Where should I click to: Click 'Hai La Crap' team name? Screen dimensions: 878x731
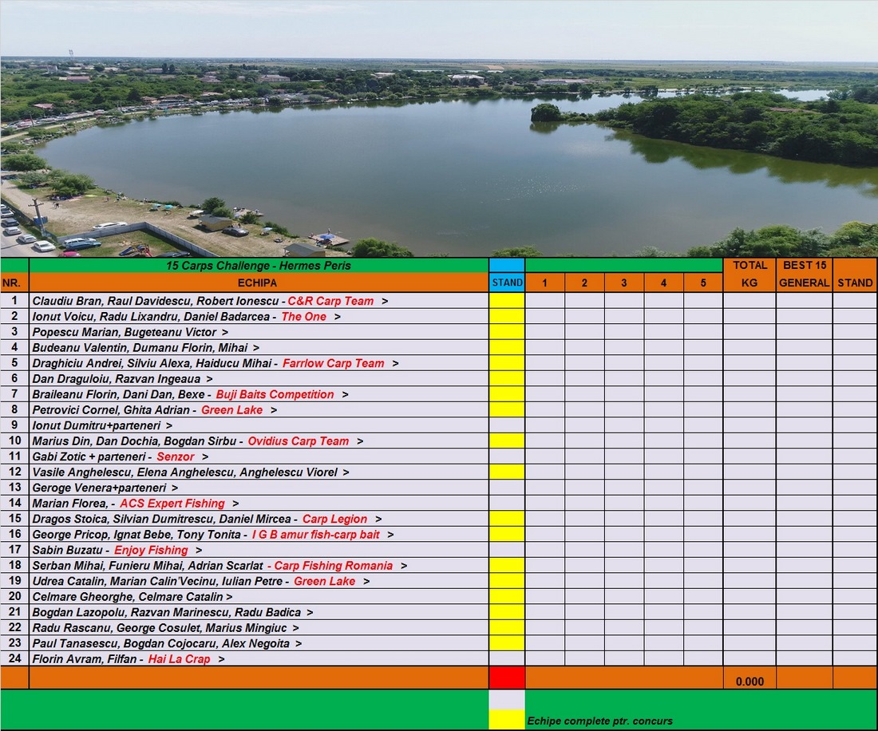point(179,659)
